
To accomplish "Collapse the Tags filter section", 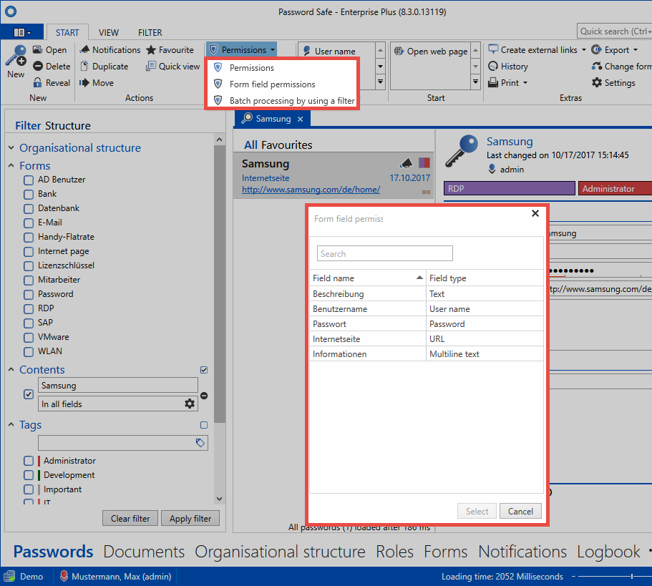I will click(11, 424).
